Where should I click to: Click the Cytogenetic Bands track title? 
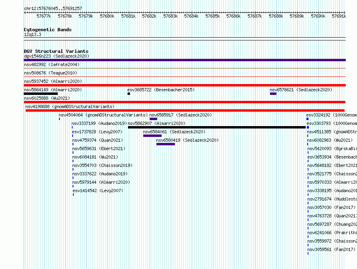click(x=48, y=30)
